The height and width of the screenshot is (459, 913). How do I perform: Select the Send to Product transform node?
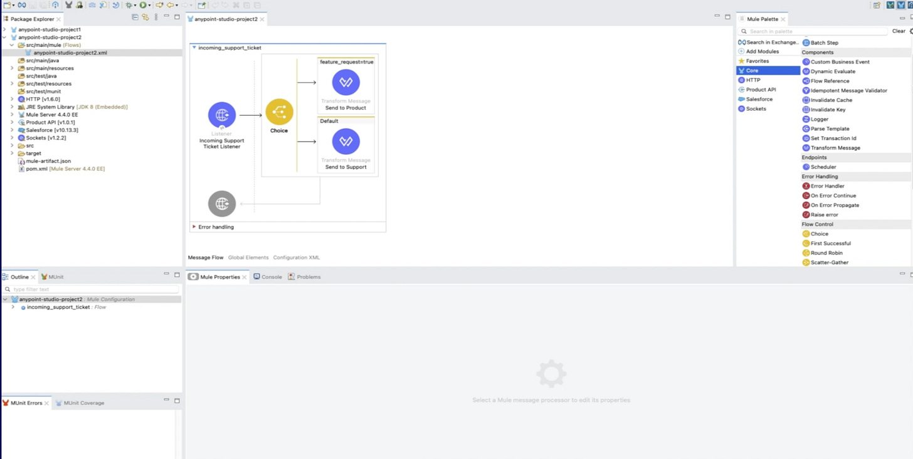coord(346,82)
